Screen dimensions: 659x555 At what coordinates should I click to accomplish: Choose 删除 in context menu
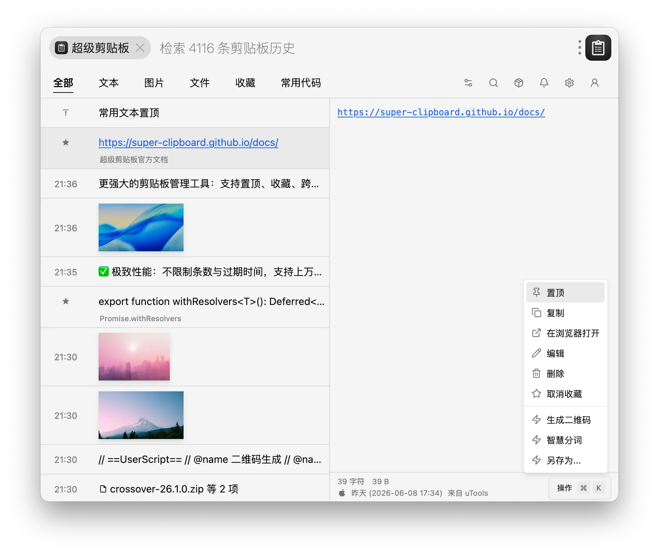pyautogui.click(x=565, y=373)
